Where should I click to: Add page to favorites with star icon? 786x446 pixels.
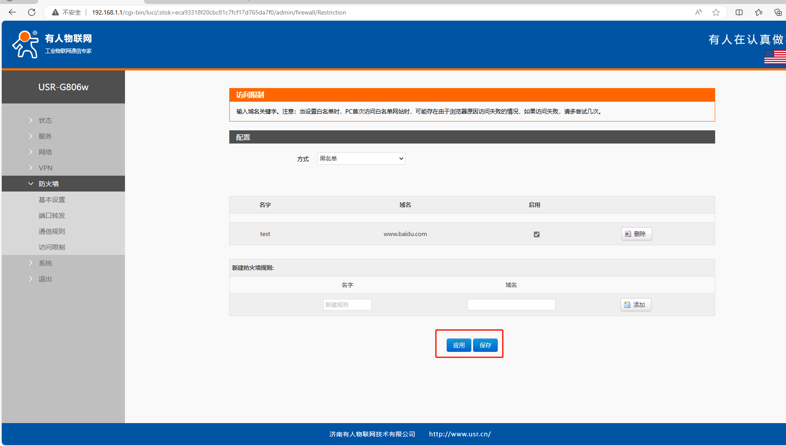716,12
